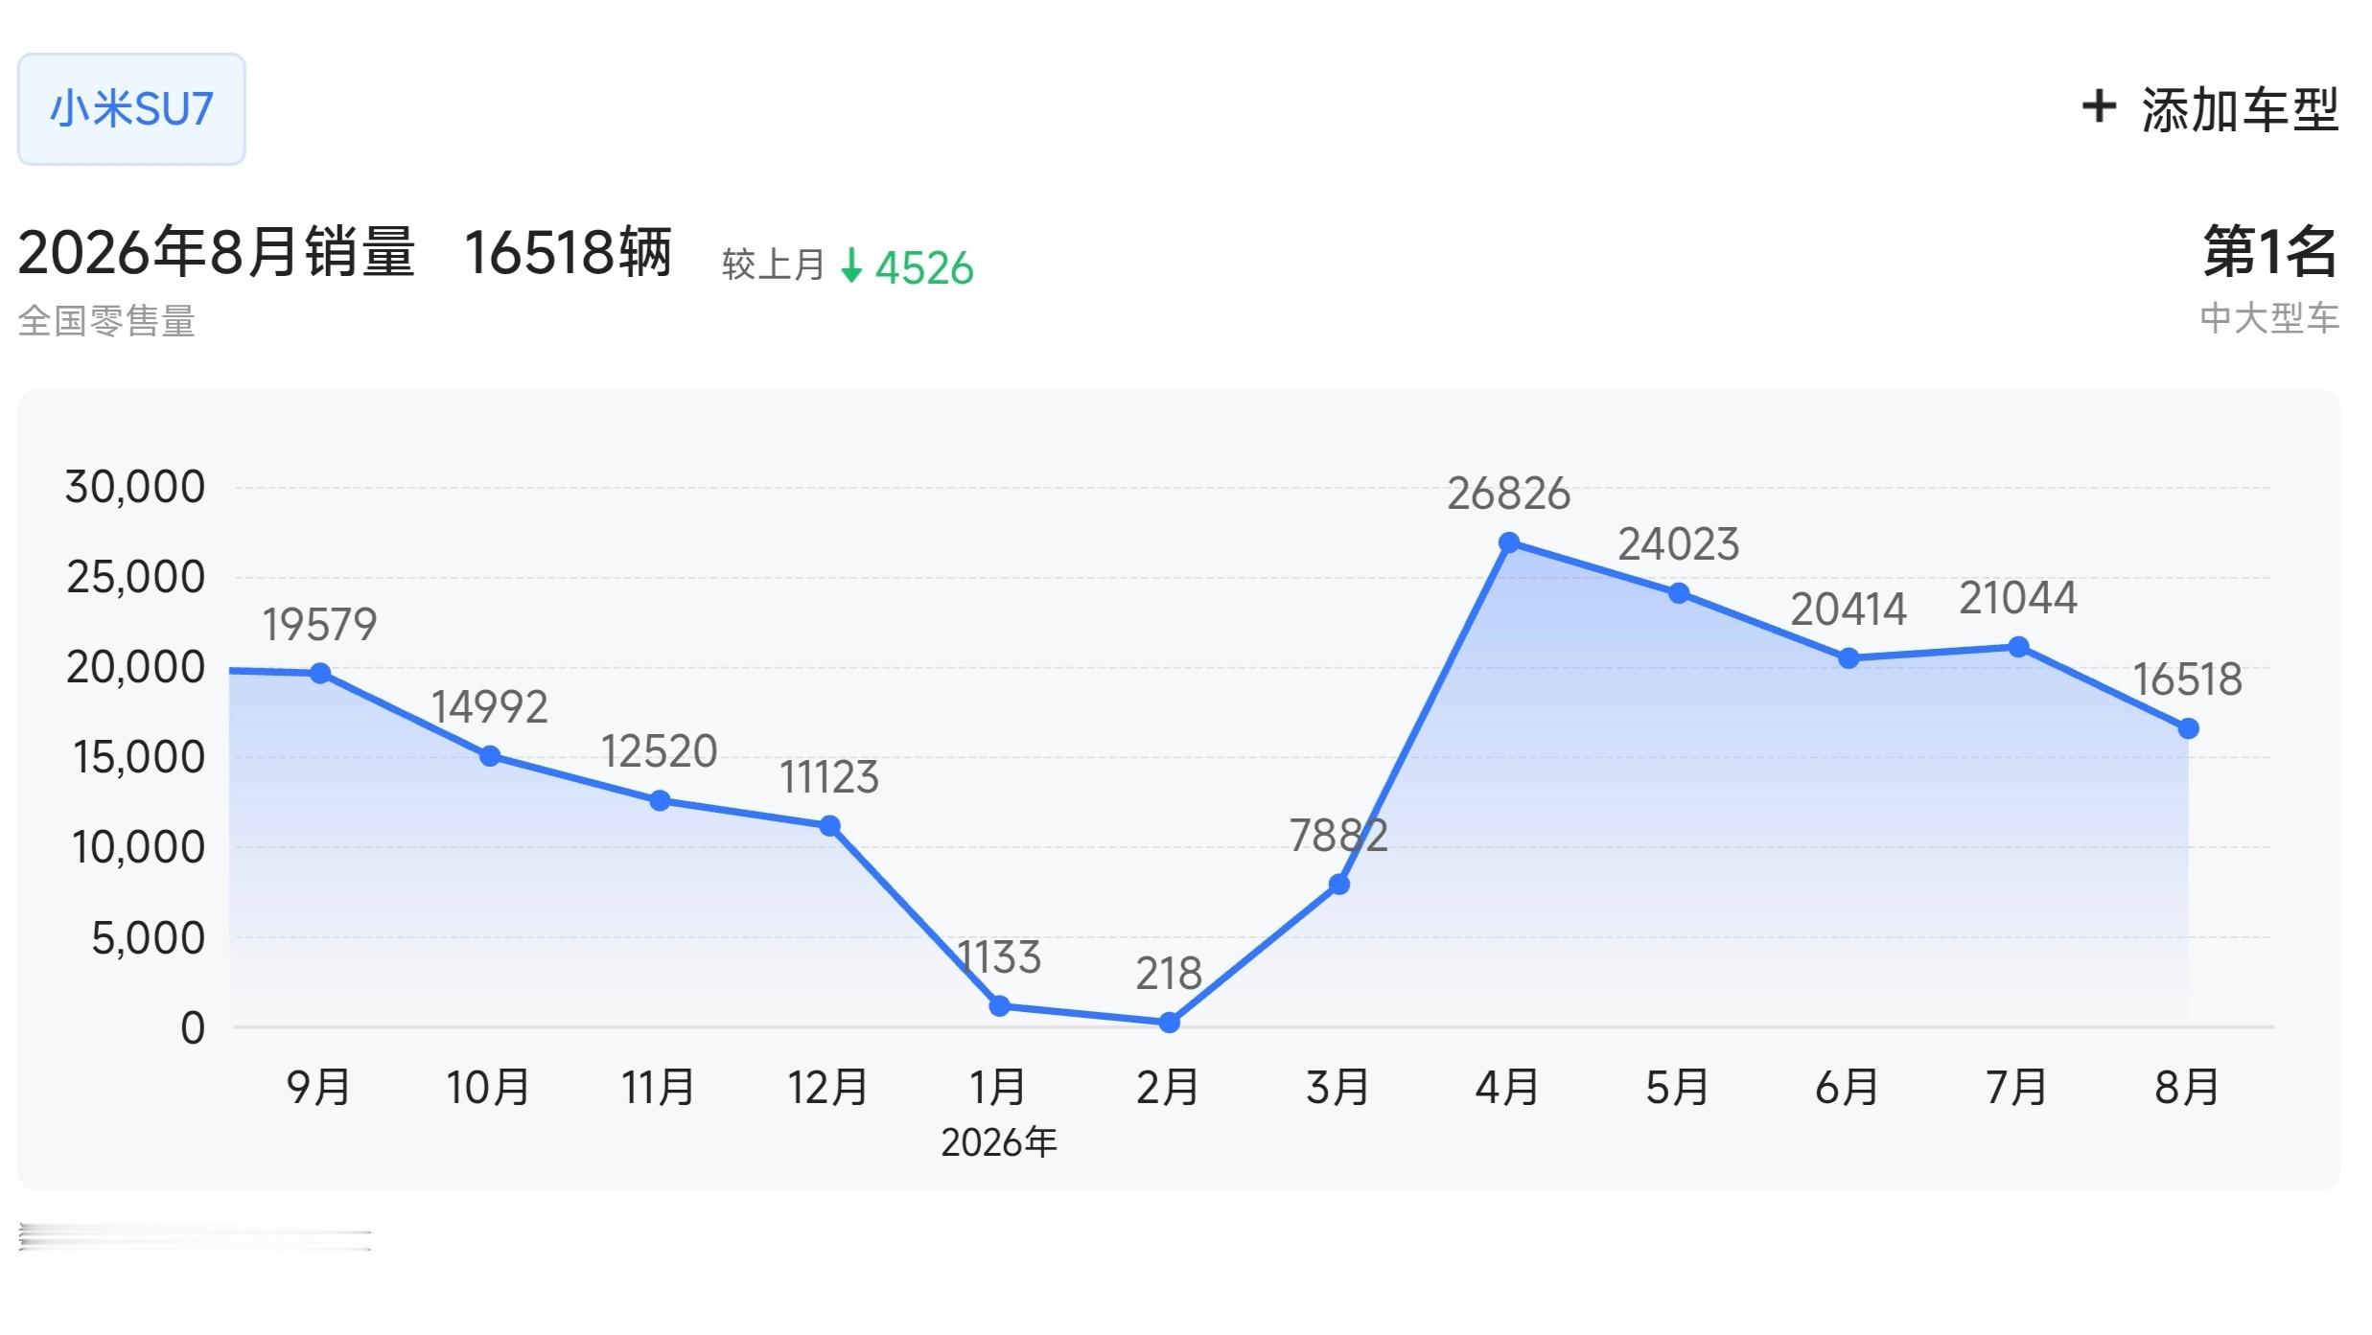Click the 20,000 y-axis label
This screenshot has width=2372, height=1335.
(135, 668)
